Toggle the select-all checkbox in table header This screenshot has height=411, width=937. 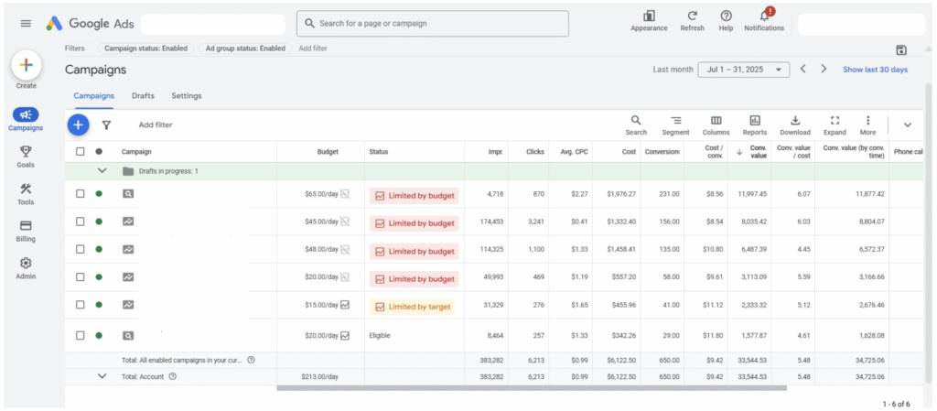[x=81, y=151]
